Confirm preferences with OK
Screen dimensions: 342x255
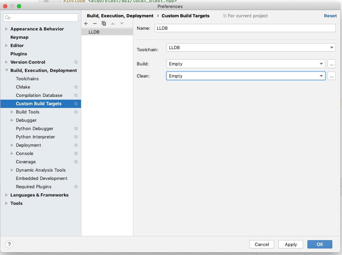320,244
